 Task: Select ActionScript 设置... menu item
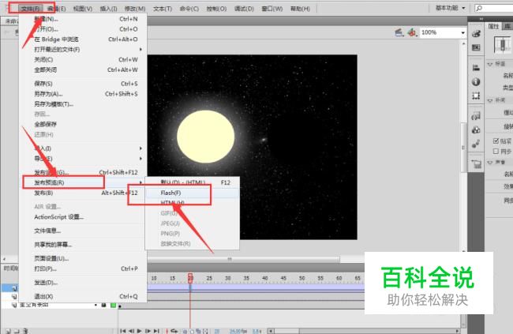click(83, 217)
